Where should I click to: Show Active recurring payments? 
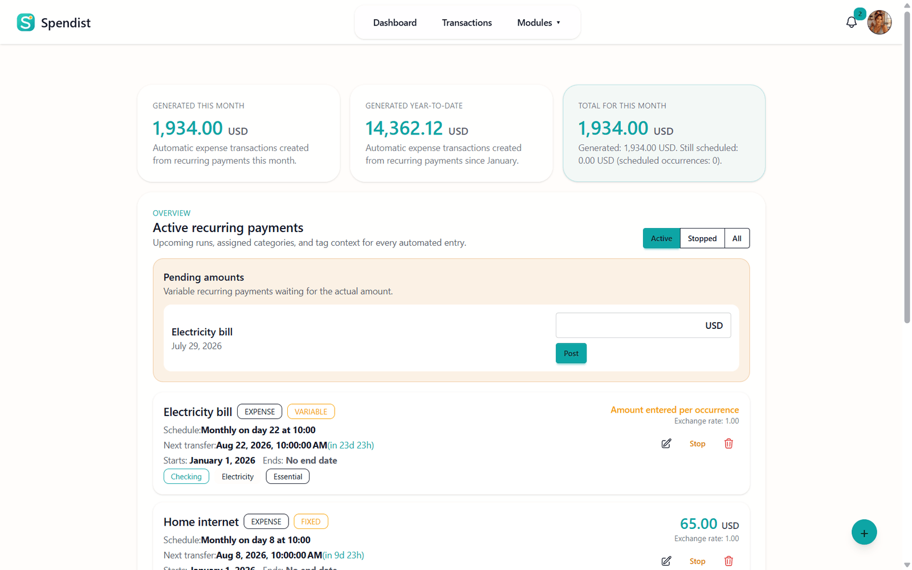(661, 238)
